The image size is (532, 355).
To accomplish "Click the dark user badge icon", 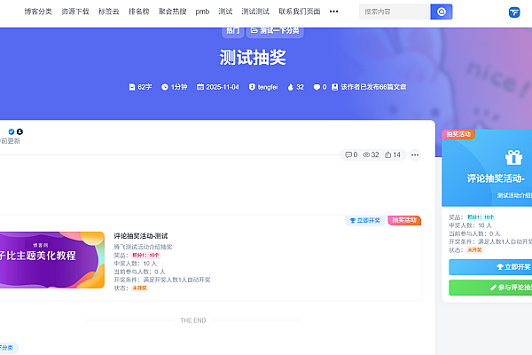I will click(20, 131).
